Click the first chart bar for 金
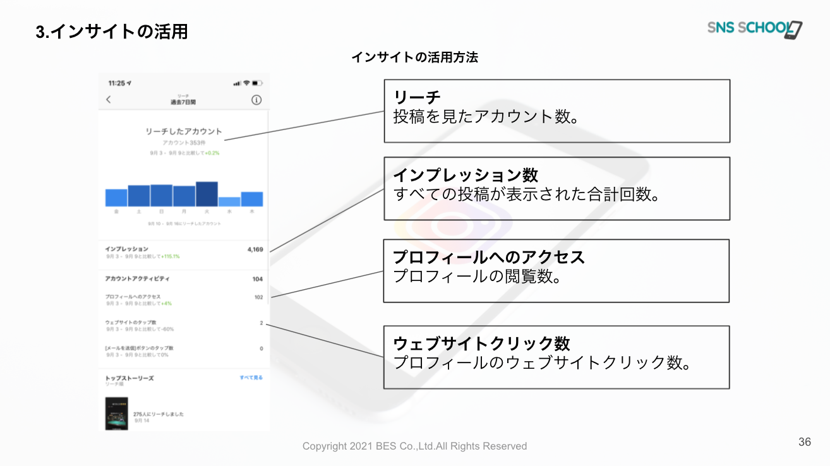830x466 pixels. coord(116,198)
